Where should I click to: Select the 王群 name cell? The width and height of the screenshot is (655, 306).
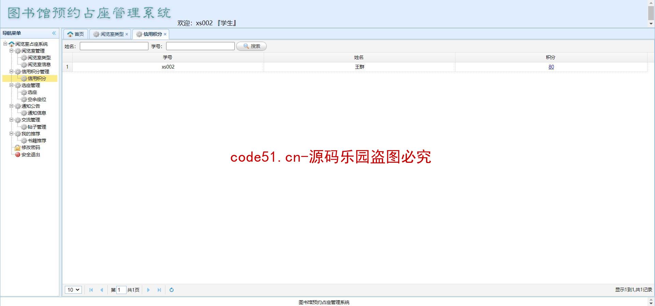tap(360, 67)
